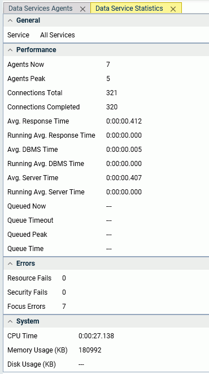Screen dimensions: 209x374
Task: Click the Focus Errors count
Action: pos(64,307)
